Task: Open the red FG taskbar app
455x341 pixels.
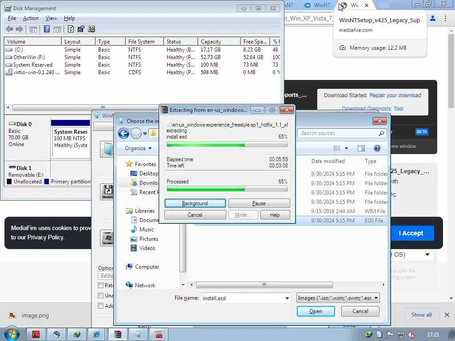Action: point(36,334)
